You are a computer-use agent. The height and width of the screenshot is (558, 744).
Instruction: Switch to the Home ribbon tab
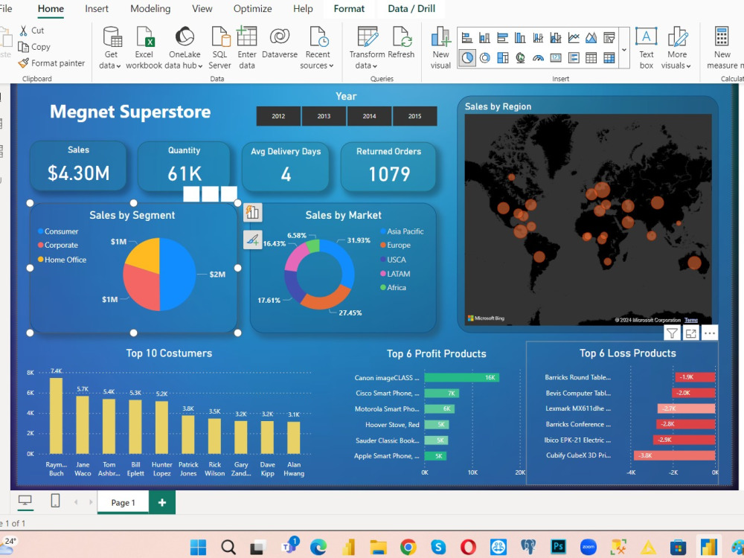(51, 8)
